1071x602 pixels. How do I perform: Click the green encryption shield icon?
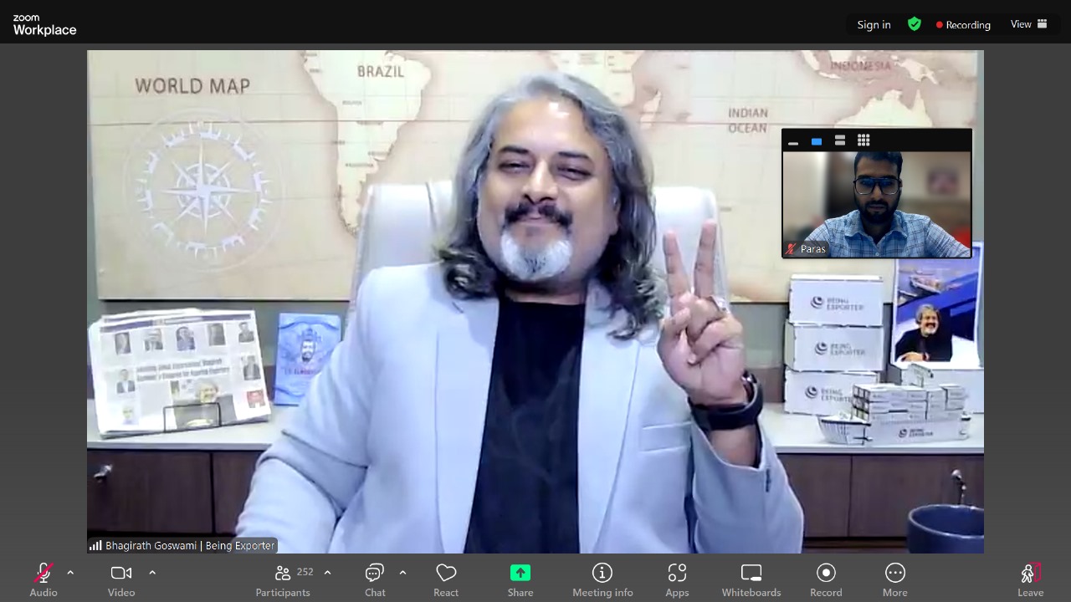click(x=914, y=24)
